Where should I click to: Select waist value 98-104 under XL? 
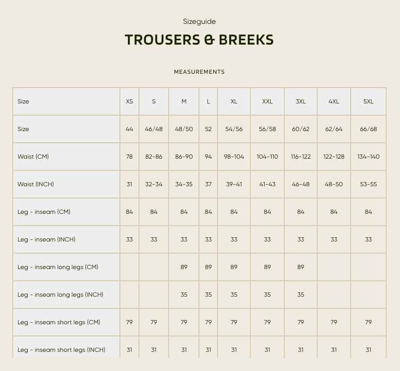234,157
